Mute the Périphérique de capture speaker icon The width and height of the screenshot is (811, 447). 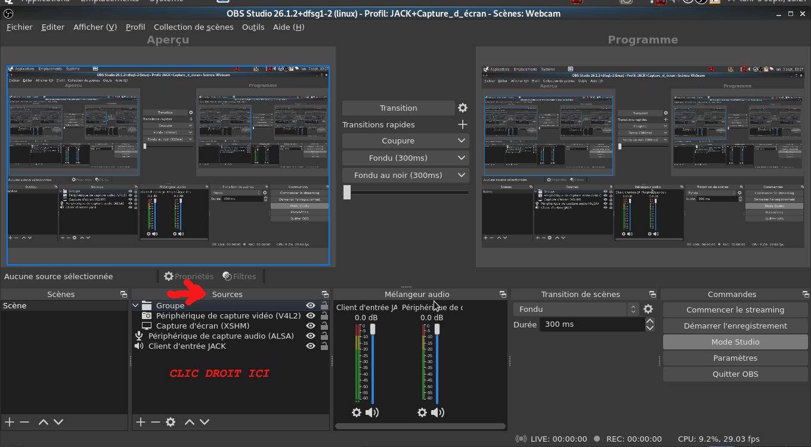[438, 412]
